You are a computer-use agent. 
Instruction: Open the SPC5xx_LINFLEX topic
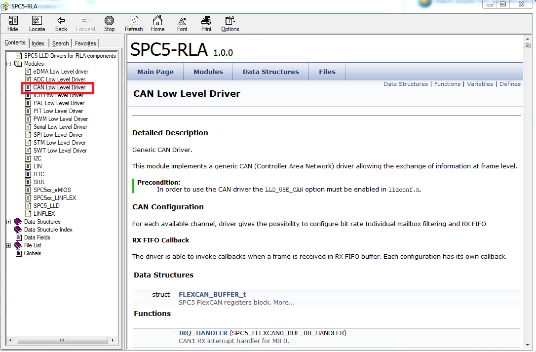pos(55,197)
